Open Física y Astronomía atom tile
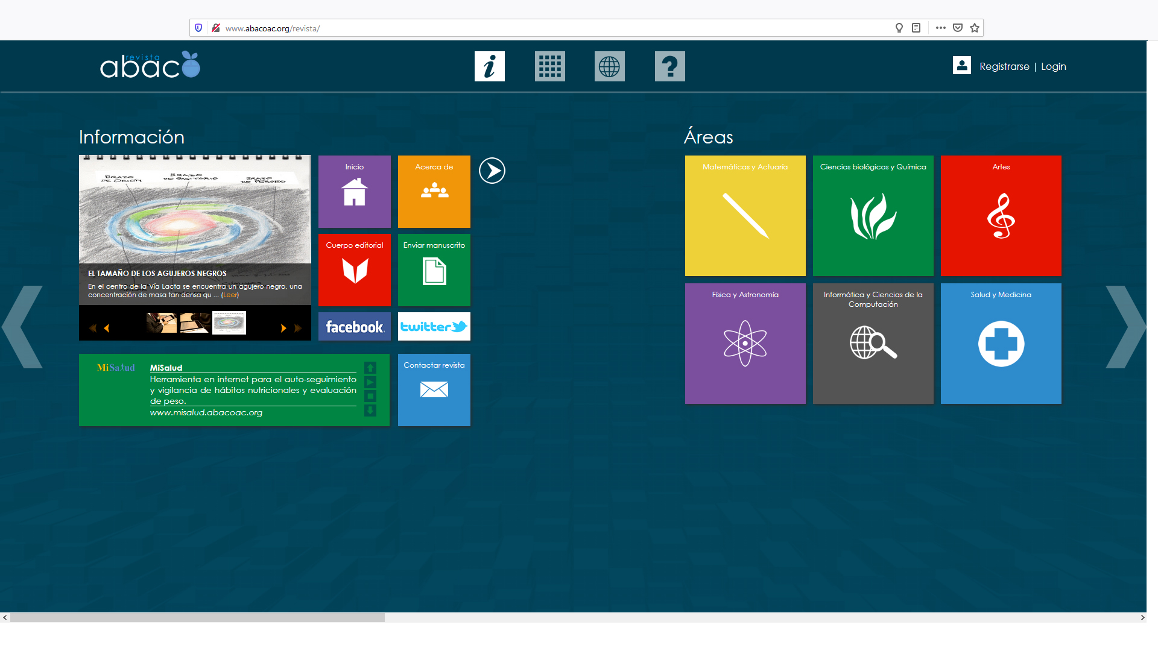1158x651 pixels. [745, 344]
